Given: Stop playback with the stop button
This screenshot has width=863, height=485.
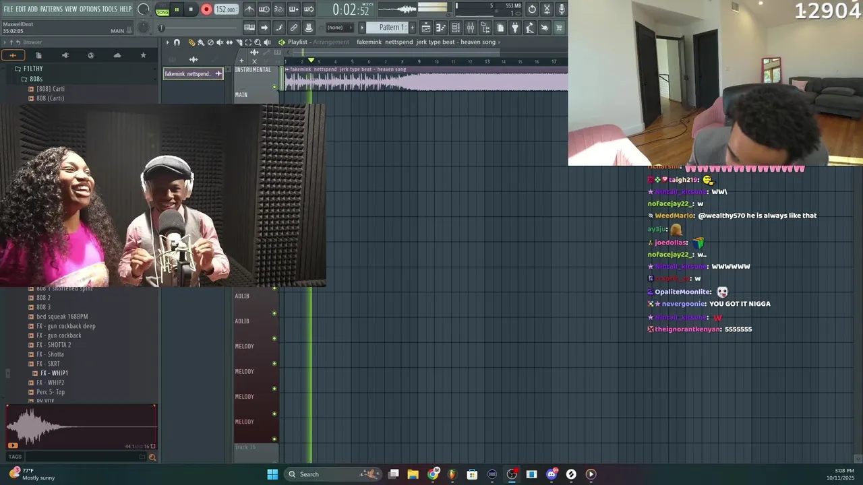Looking at the screenshot, I should coord(191,9).
